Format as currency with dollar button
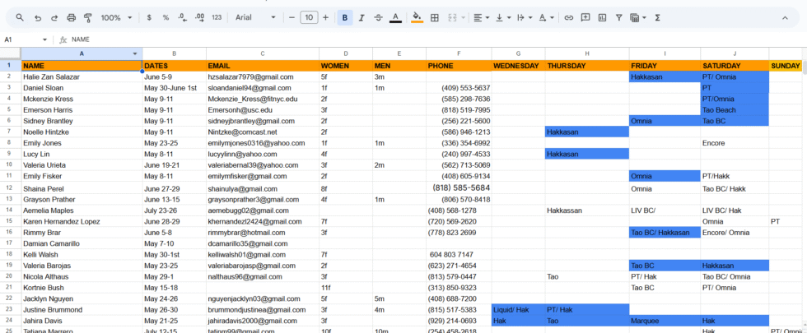This screenshot has width=807, height=333. [x=148, y=17]
